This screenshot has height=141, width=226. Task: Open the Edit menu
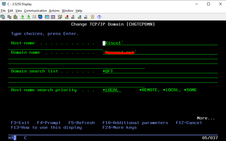[x=10, y=11]
